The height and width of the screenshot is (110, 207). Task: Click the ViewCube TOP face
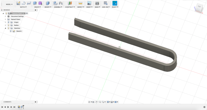pos(199,6)
